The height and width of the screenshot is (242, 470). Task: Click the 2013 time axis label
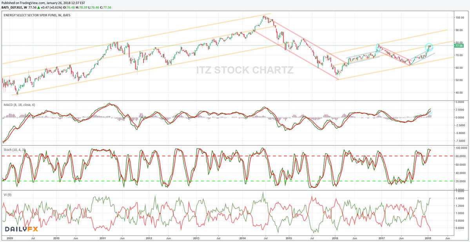[196, 239]
